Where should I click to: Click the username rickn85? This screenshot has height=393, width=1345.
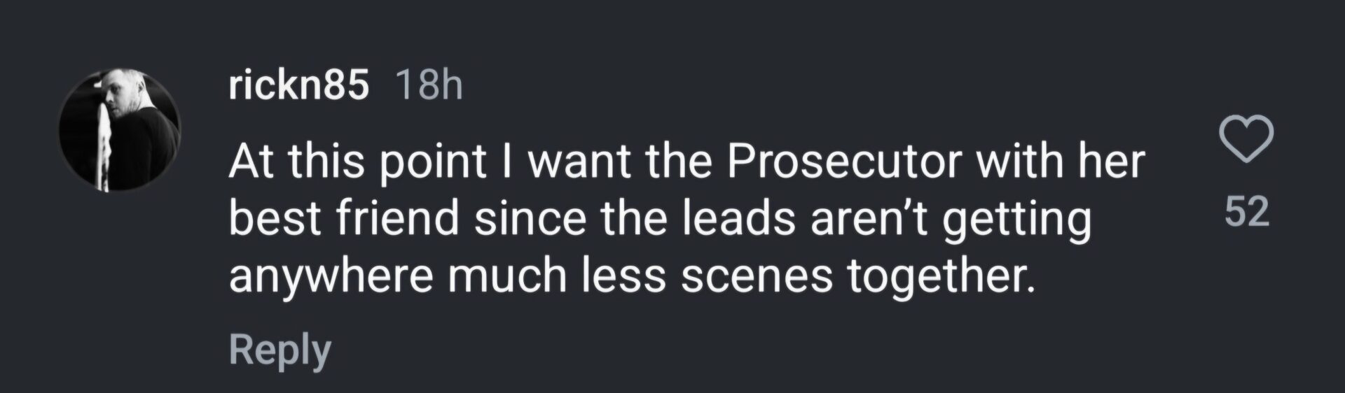(298, 86)
